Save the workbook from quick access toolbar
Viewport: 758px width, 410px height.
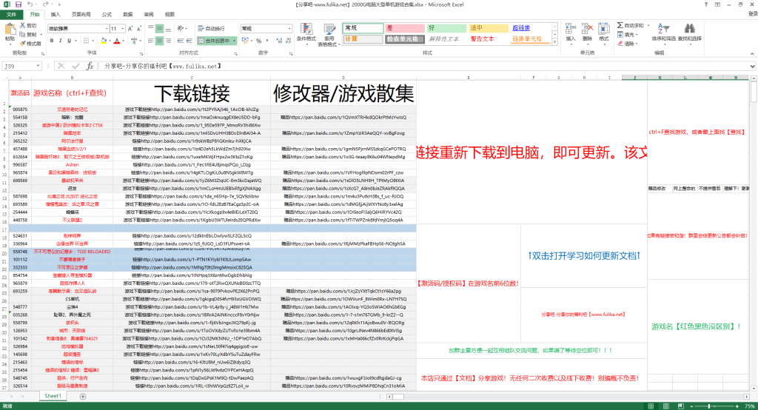point(19,4)
